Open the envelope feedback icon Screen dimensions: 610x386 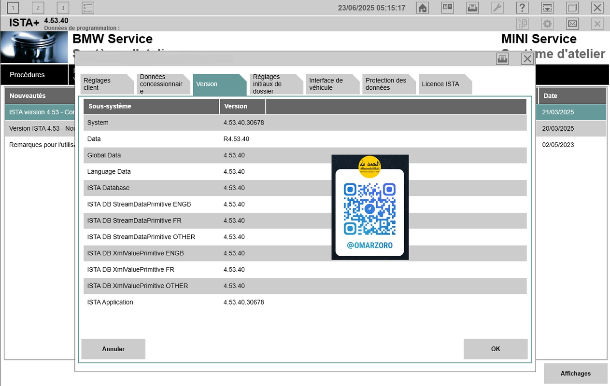(x=572, y=24)
